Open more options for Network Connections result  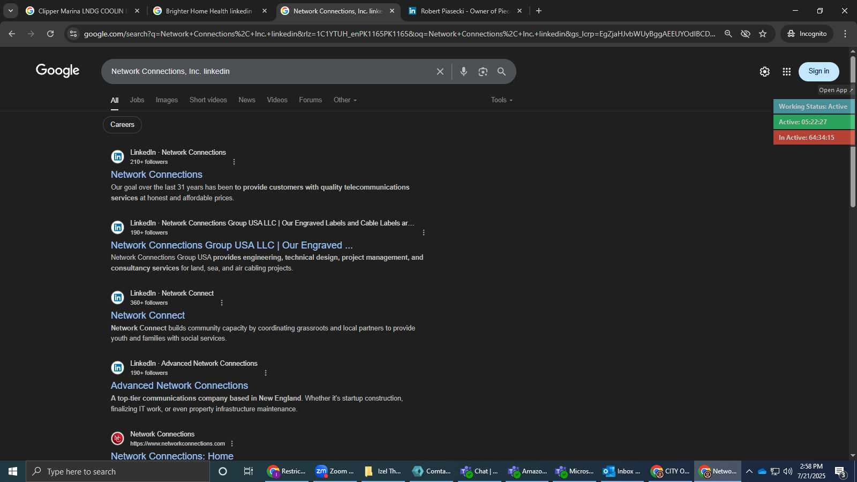(x=234, y=162)
